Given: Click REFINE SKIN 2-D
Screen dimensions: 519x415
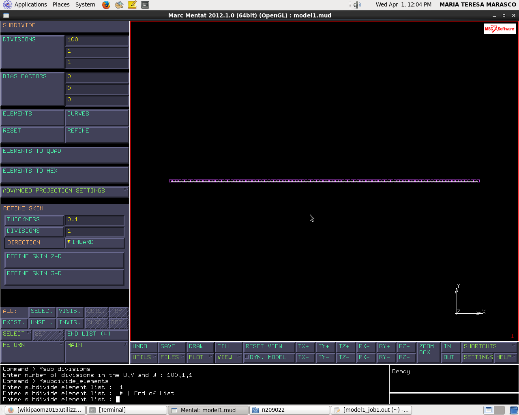Looking at the screenshot, I should point(64,260).
